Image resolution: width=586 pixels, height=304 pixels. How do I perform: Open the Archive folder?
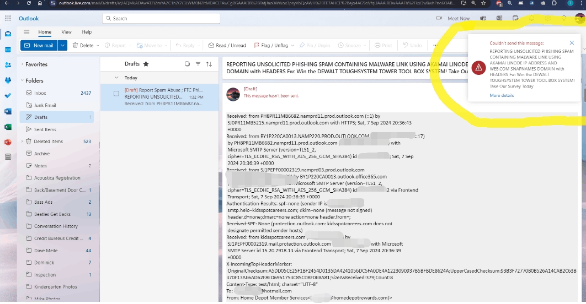click(56, 154)
